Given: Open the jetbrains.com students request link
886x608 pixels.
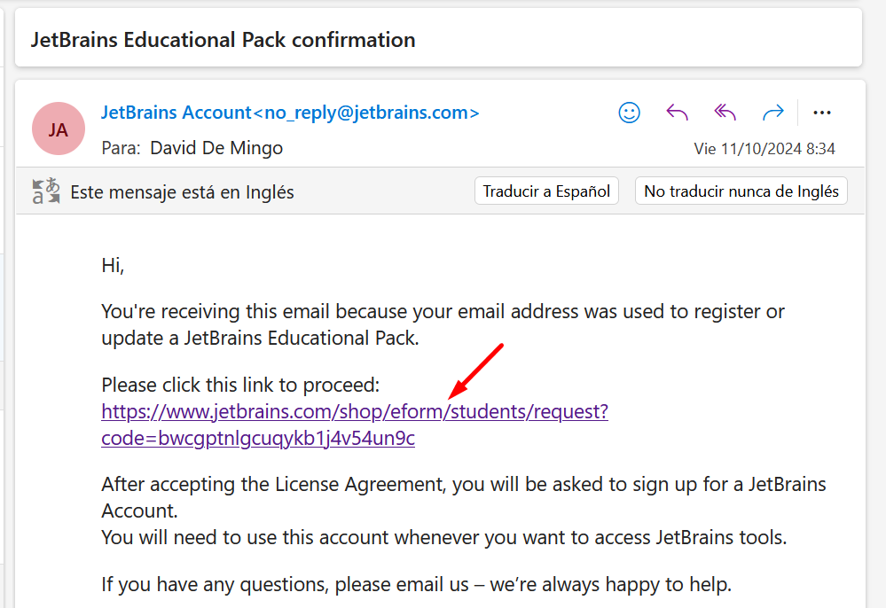Looking at the screenshot, I should click(355, 411).
